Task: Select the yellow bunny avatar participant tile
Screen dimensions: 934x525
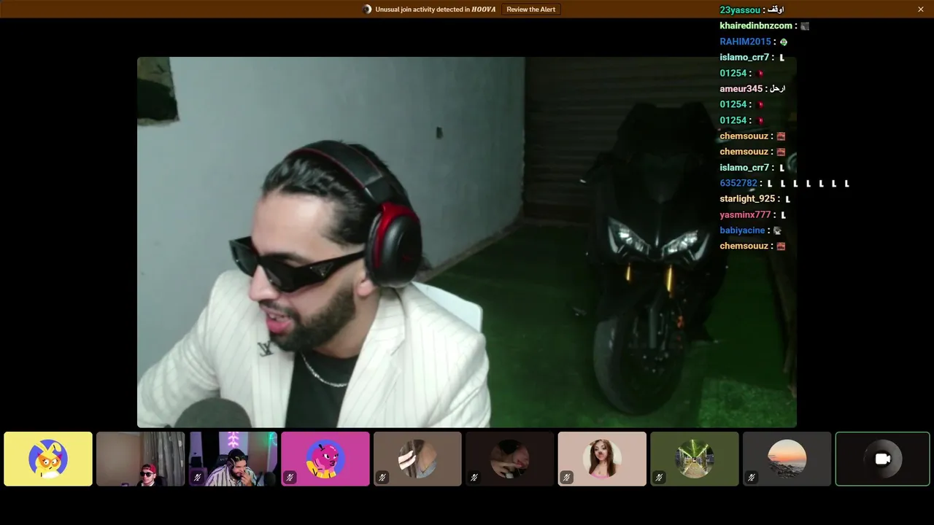Action: [x=48, y=459]
